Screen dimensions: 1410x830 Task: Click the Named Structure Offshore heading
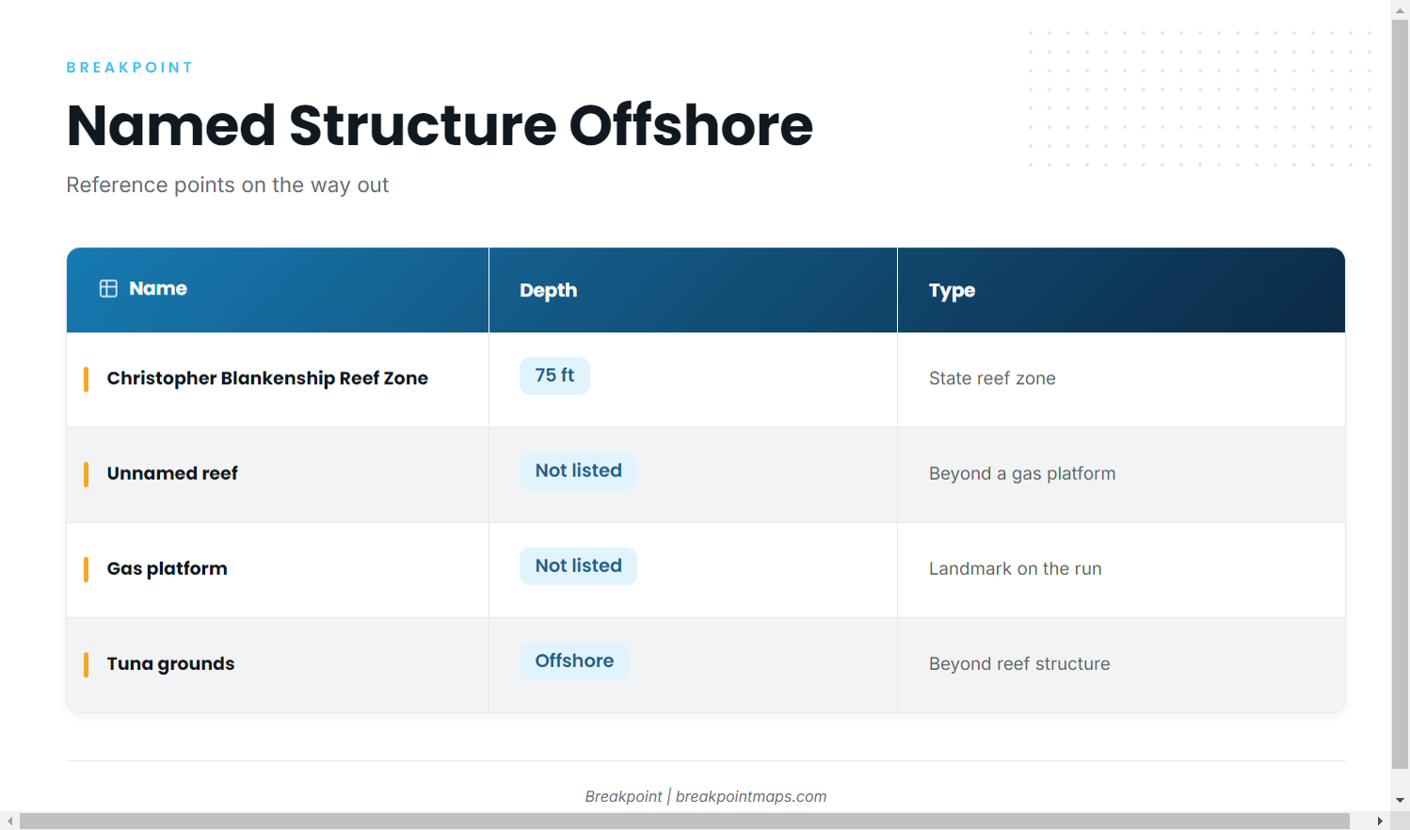point(440,125)
